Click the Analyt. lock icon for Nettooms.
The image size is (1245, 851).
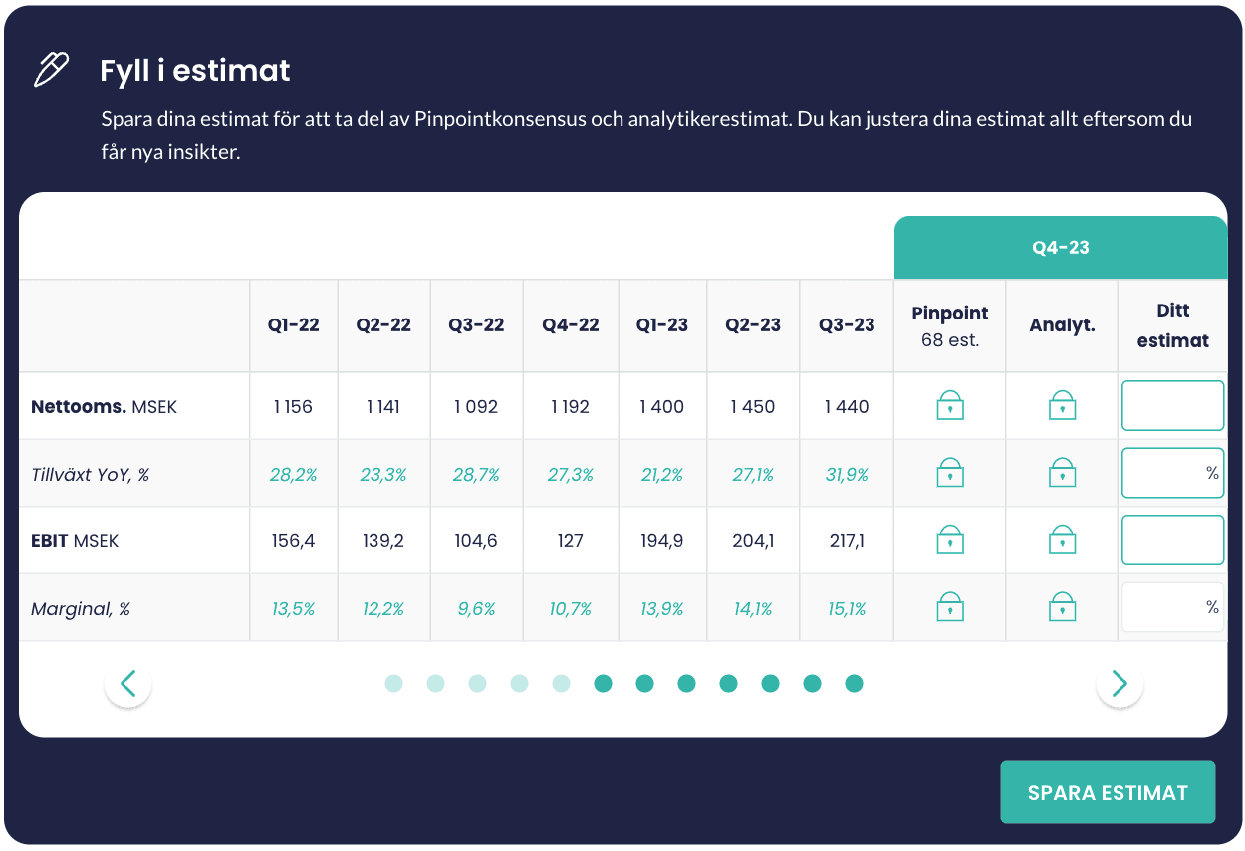pyautogui.click(x=1062, y=406)
